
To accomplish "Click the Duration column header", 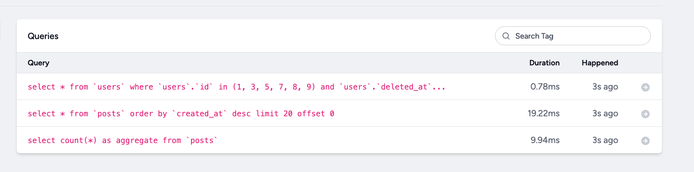I will pyautogui.click(x=544, y=63).
